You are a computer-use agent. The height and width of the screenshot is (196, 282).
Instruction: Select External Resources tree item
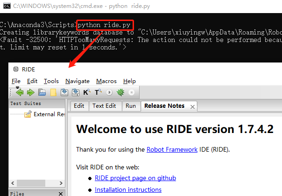pos(49,114)
